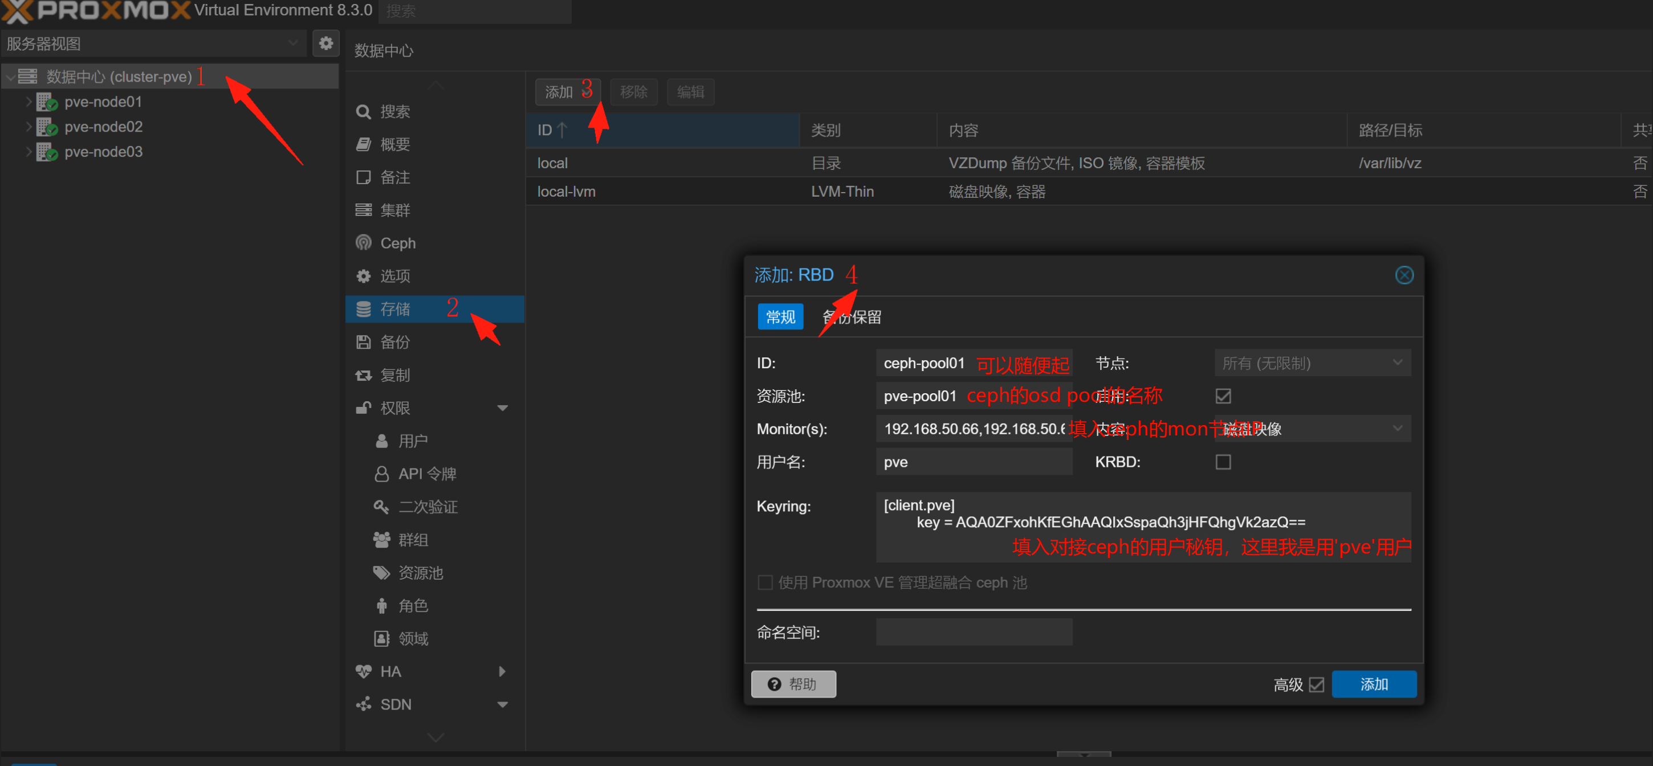Switch to the General (常规) tab
The height and width of the screenshot is (766, 1653).
click(x=780, y=317)
